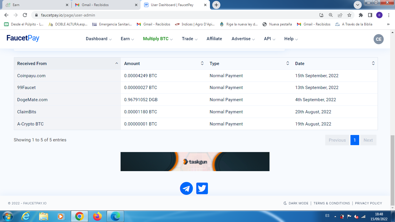Select page 1 in pagination
Screen dimensions: 395x222
[x=355, y=140]
